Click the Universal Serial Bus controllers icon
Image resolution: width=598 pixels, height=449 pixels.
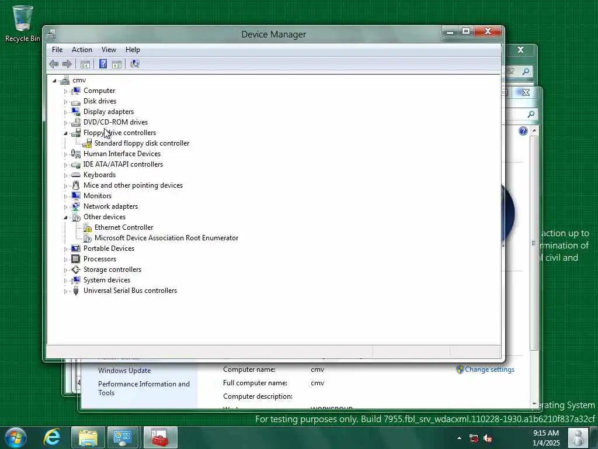(x=76, y=291)
